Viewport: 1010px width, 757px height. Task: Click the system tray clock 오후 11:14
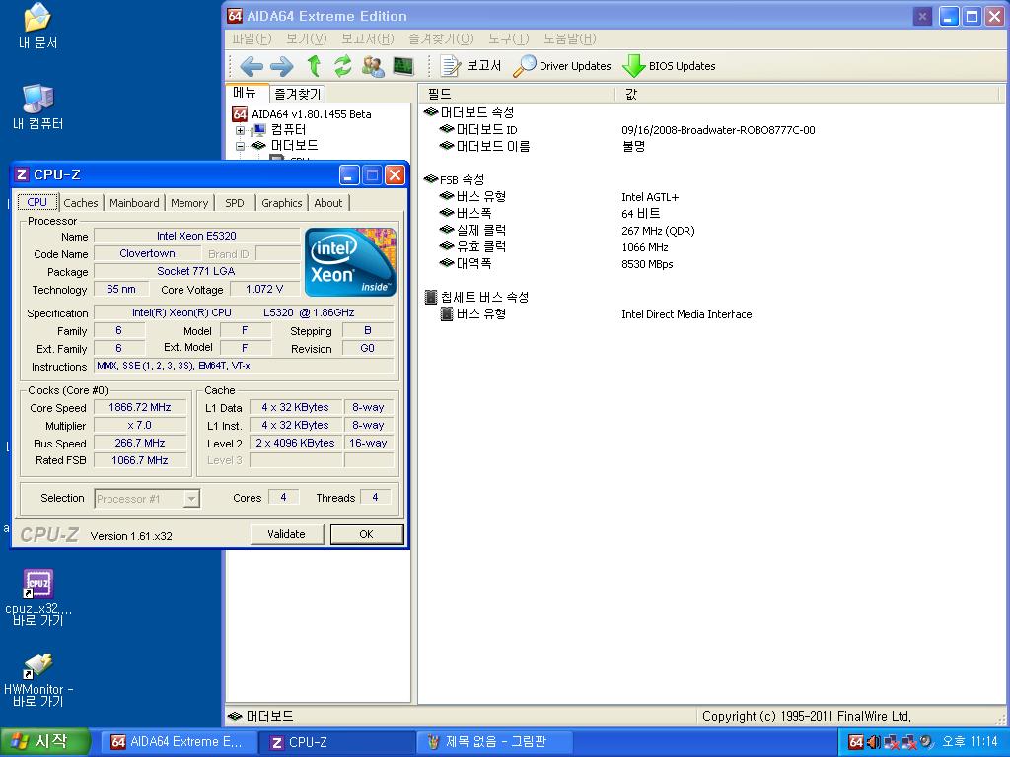point(970,742)
